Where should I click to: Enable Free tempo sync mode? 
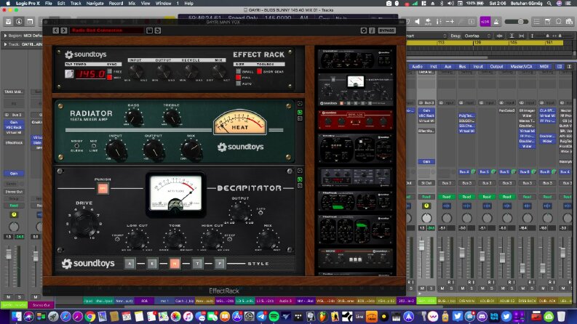click(x=109, y=72)
